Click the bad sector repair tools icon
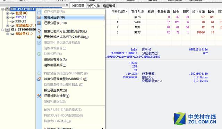 [39, 96]
